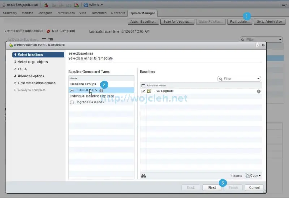Click the list view options icon beside Detach Baseline
The height and width of the screenshot is (198, 289).
click(x=51, y=39)
